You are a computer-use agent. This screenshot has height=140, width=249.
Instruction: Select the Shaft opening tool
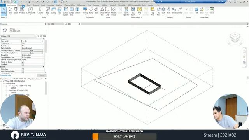pyautogui.click(x=163, y=10)
